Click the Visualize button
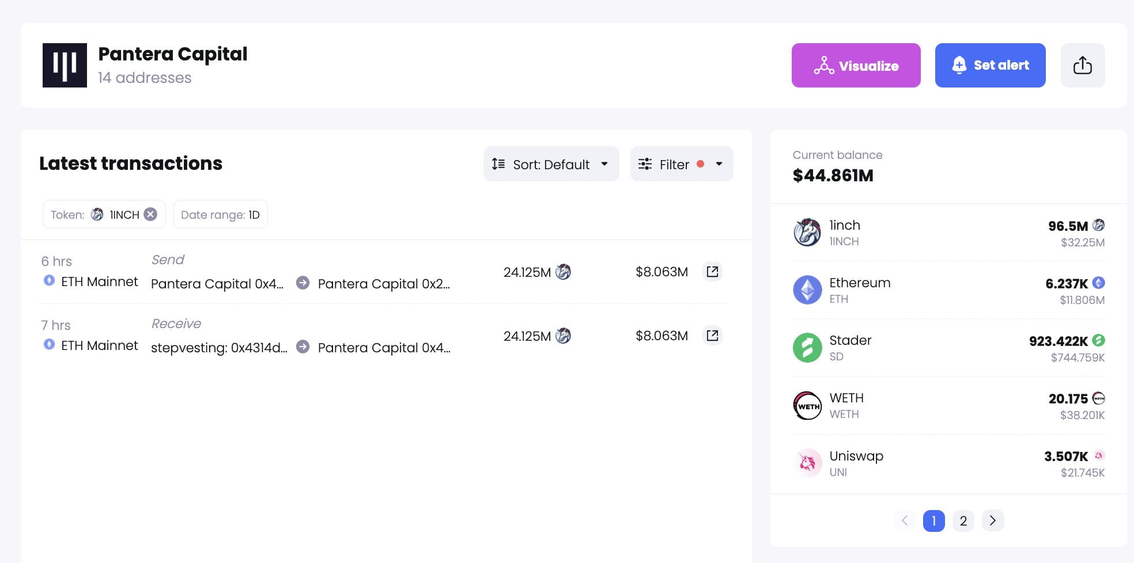The height and width of the screenshot is (563, 1134). click(856, 65)
